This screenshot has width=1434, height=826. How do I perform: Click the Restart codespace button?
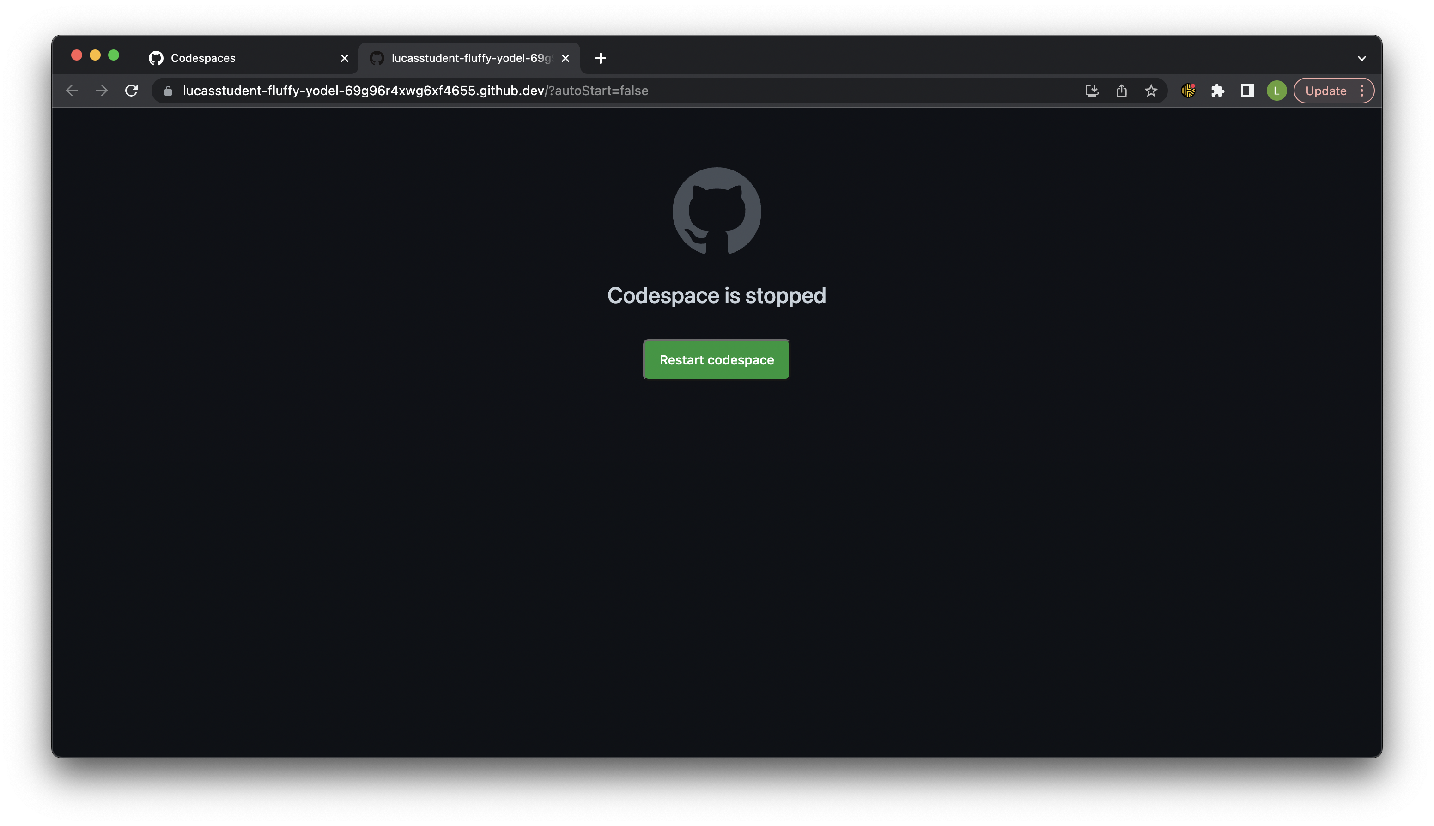(716, 360)
